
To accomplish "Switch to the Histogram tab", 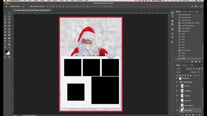I will (191, 12).
